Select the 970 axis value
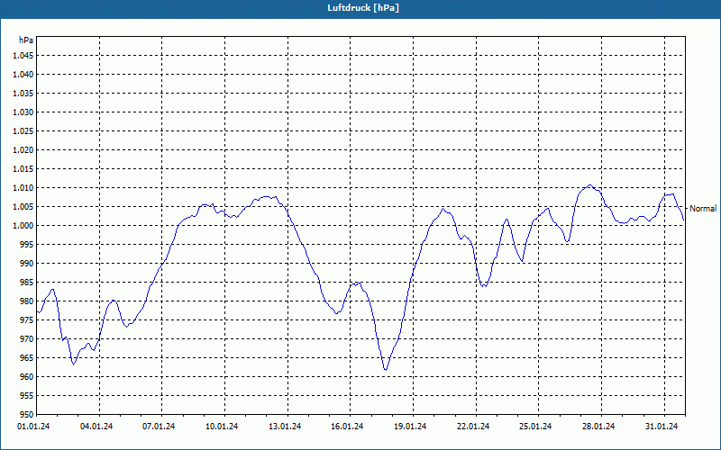The image size is (721, 450). click(27, 339)
